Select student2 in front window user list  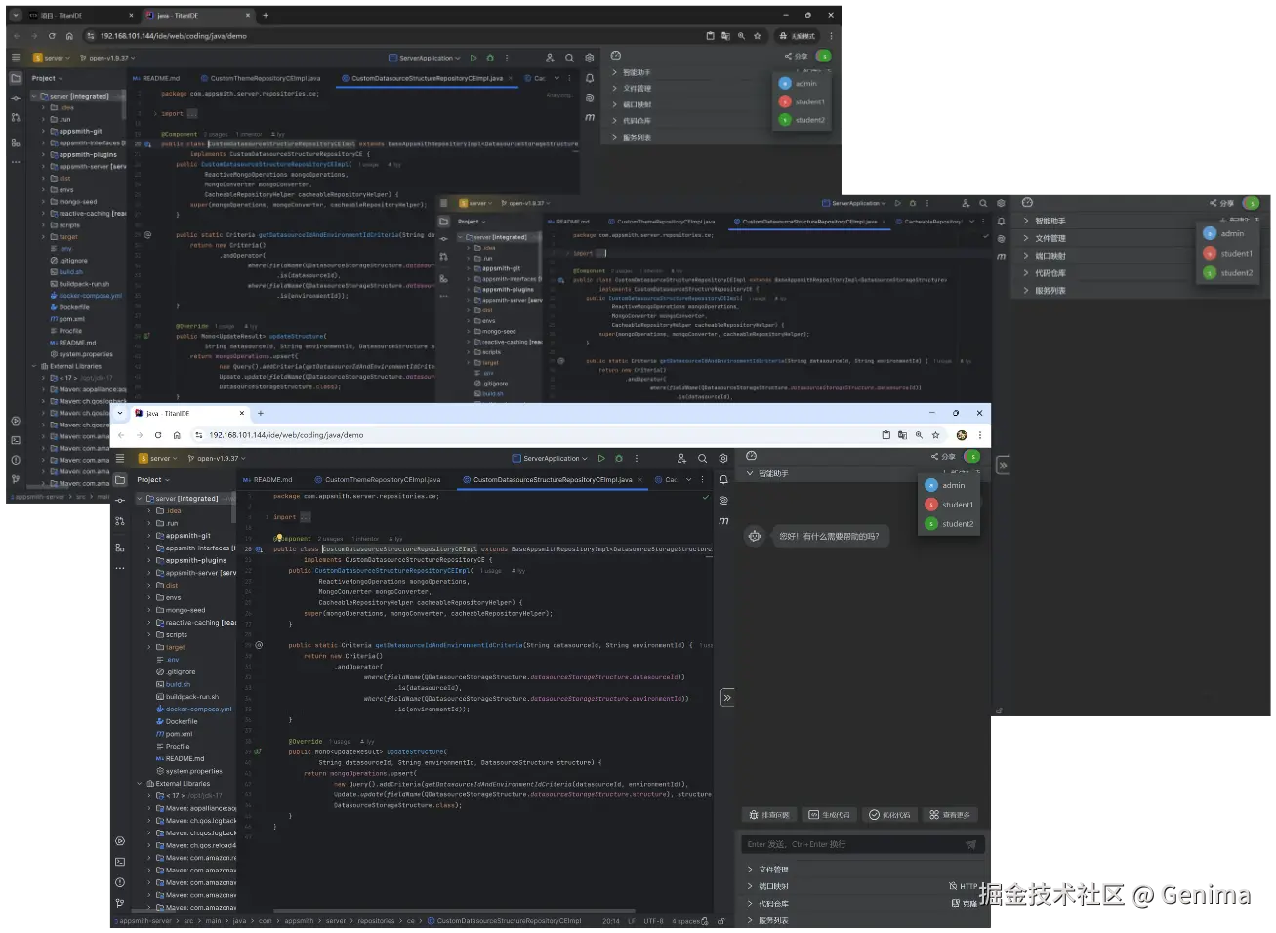[x=949, y=524]
